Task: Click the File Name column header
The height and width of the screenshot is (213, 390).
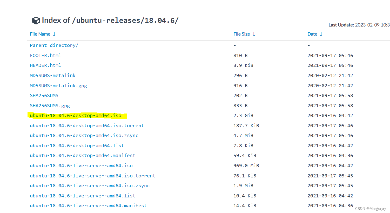Action: click(x=40, y=34)
